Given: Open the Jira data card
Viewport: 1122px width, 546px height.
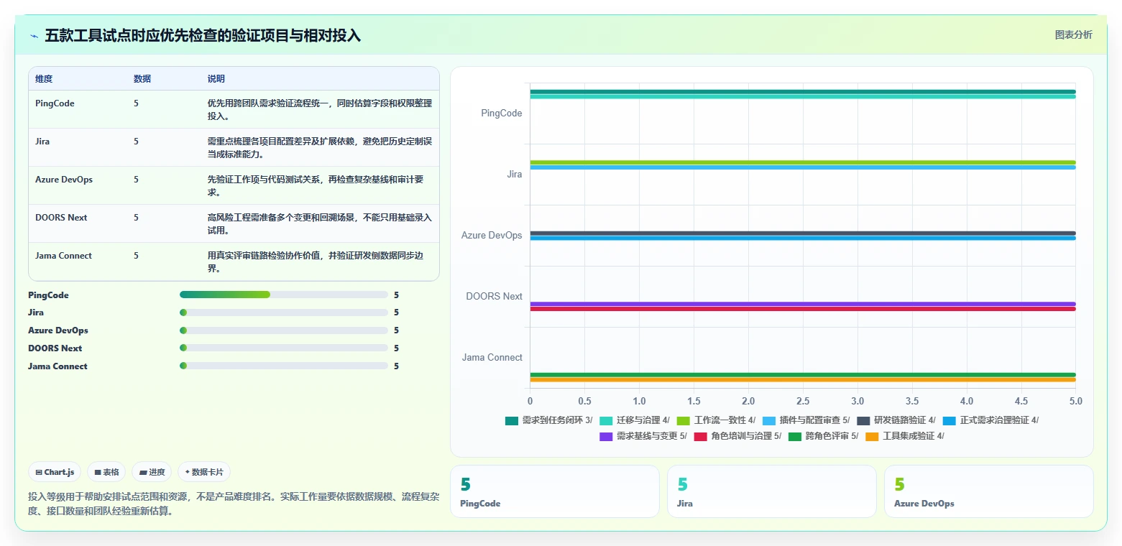Looking at the screenshot, I should coord(771,491).
